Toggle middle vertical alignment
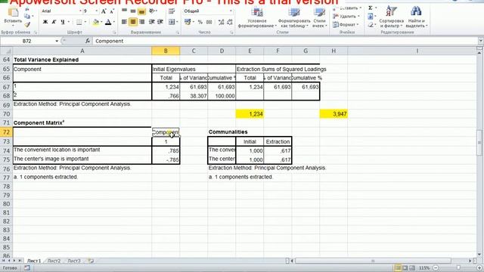The width and height of the screenshot is (484, 272). click(x=133, y=11)
